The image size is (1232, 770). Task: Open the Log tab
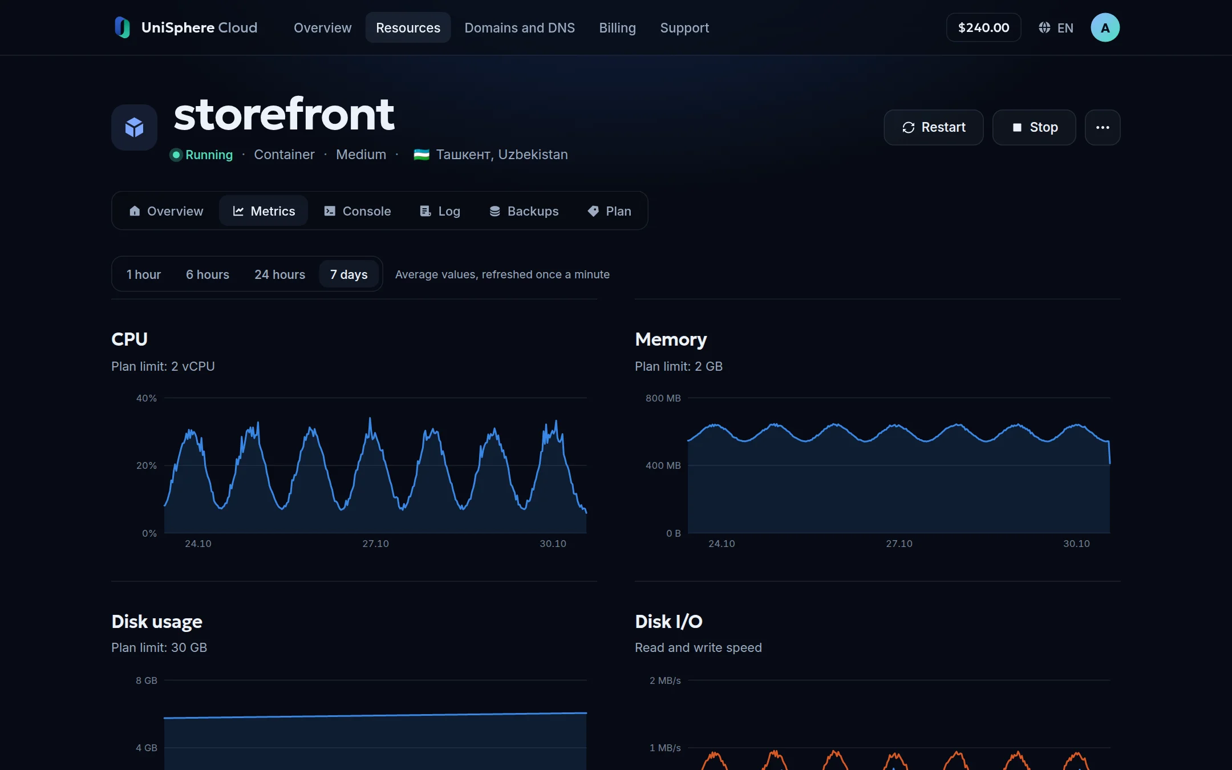coord(440,211)
